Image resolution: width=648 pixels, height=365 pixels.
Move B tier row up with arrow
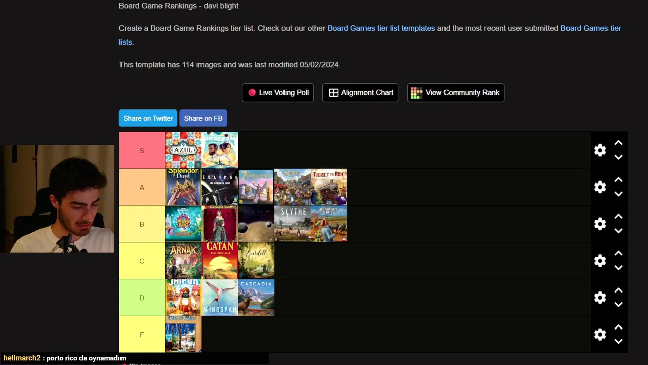(618, 217)
